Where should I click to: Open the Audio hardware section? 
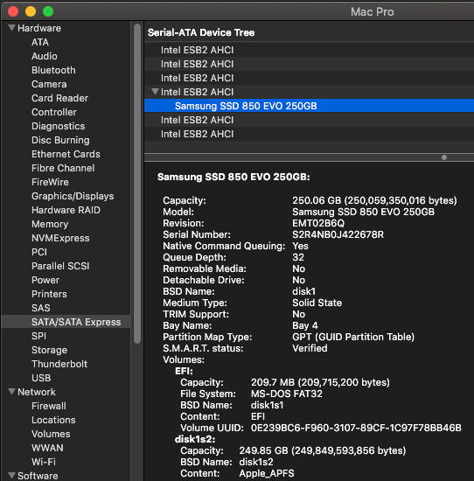(x=45, y=56)
